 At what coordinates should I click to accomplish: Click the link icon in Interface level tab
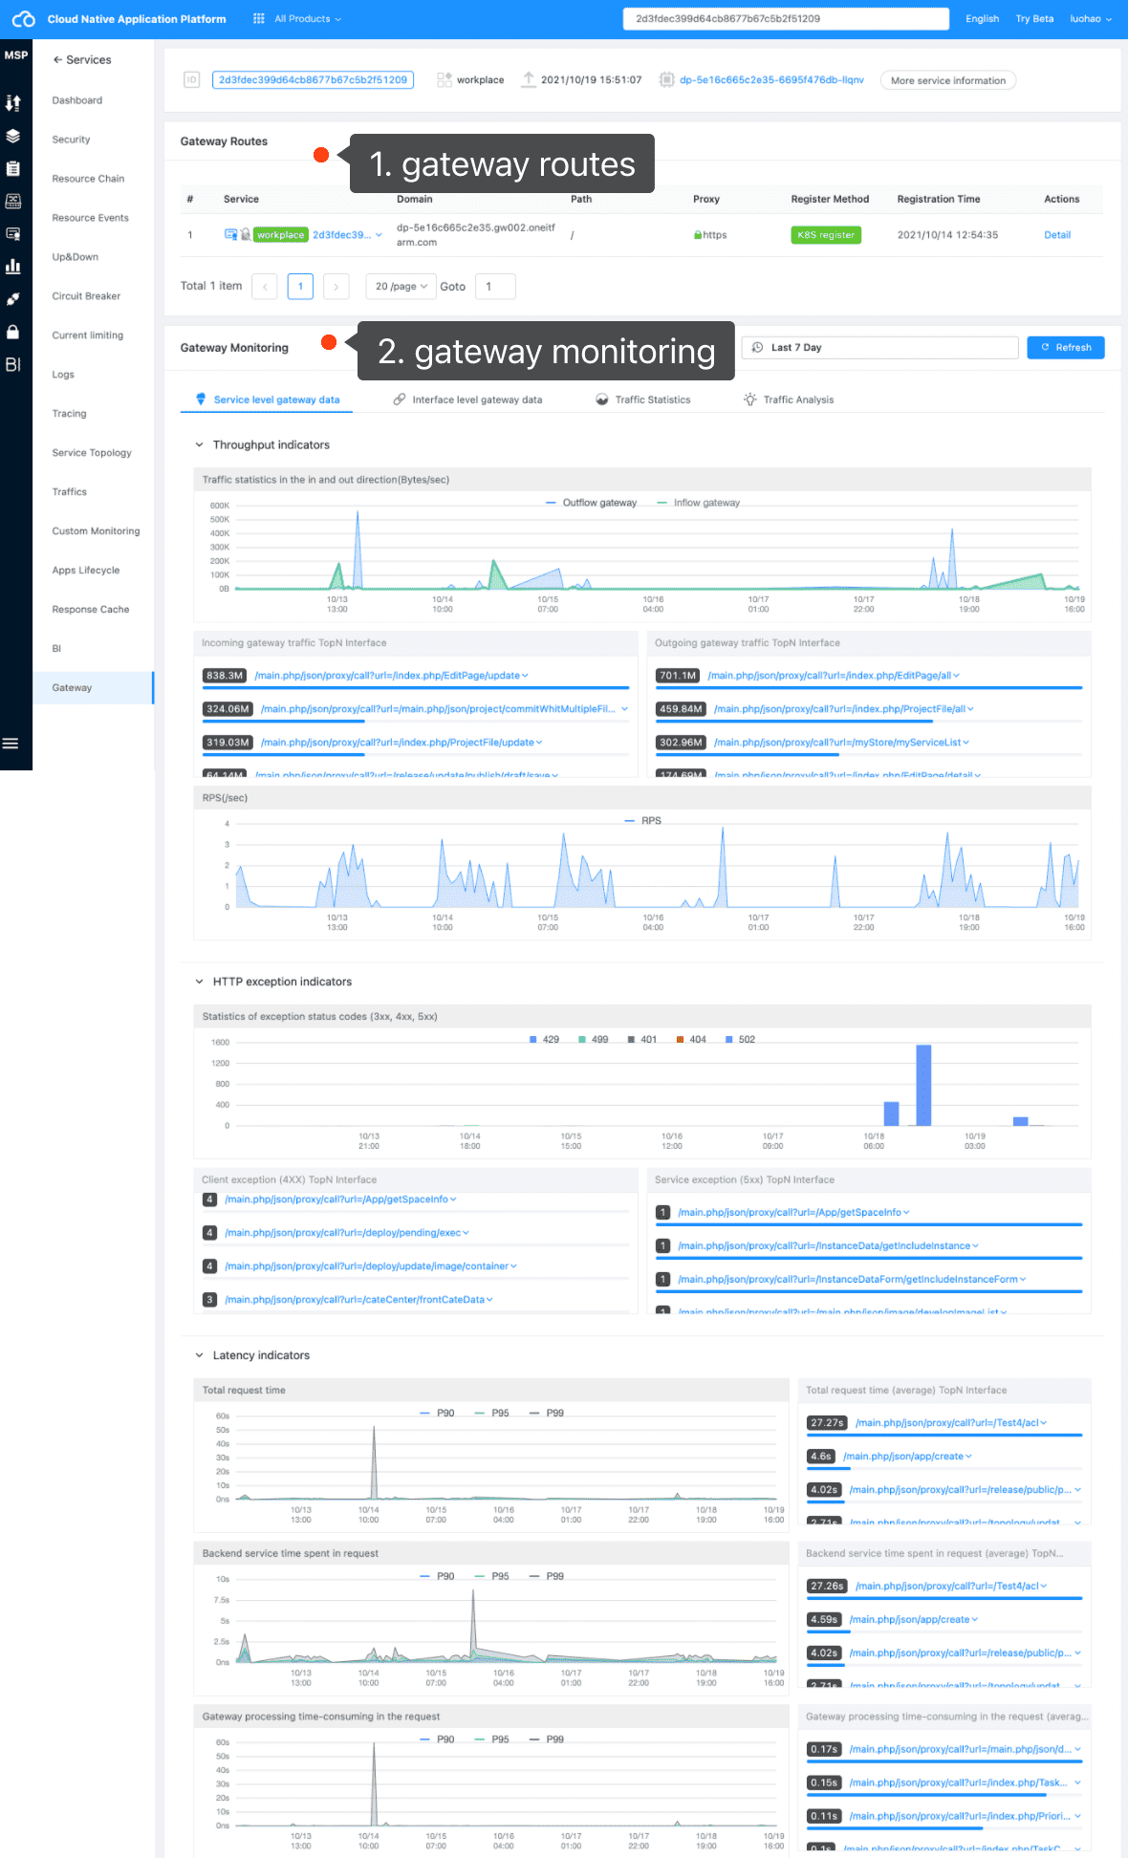[400, 400]
